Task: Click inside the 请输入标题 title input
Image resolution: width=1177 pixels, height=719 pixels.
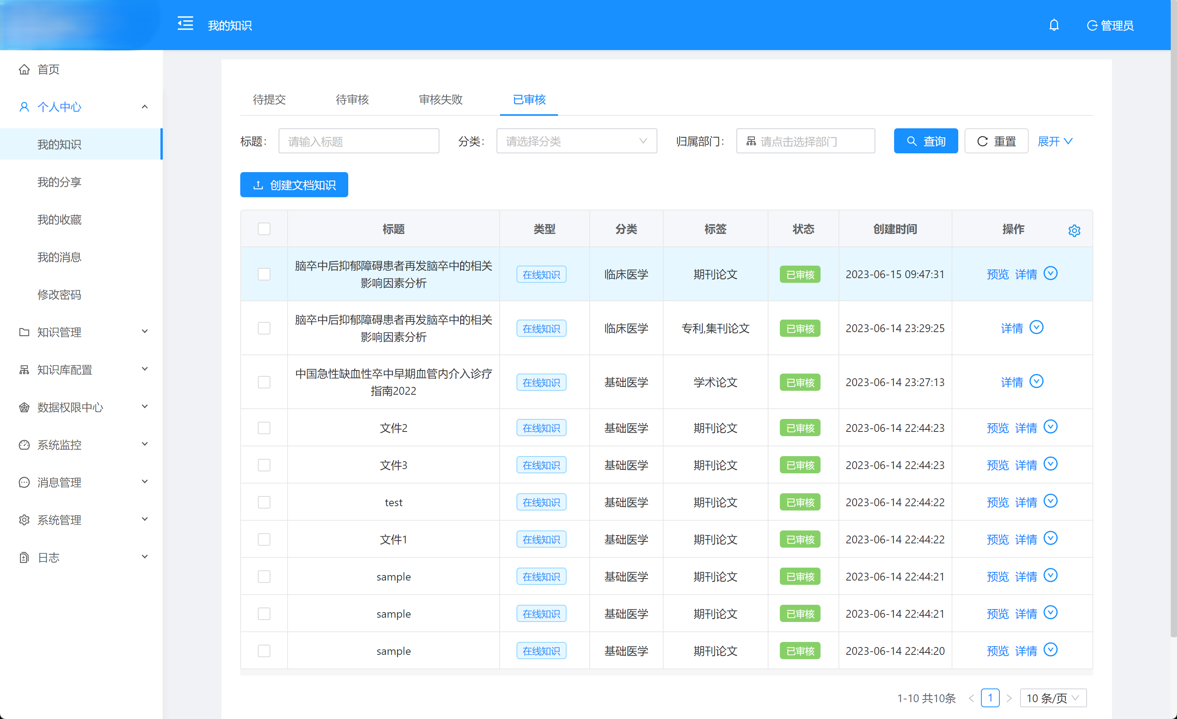Action: 358,141
